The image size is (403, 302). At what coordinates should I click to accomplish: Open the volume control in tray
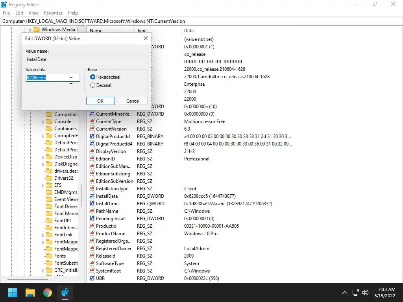[365, 293]
